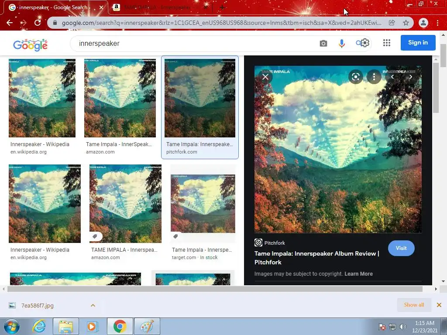Click the Action Center flag icon
The width and height of the screenshot is (447, 335).
coord(382,327)
